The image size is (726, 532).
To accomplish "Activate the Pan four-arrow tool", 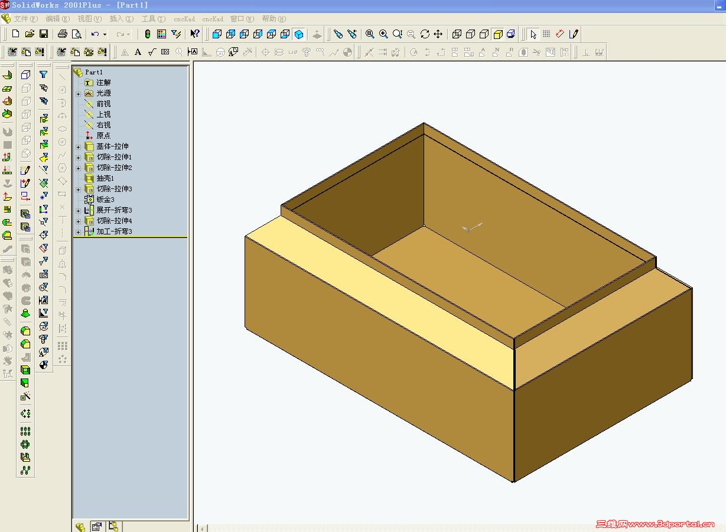I will coord(438,34).
